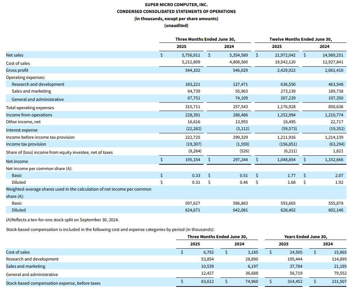
Task: Select 'Net income per common share (A):' label
Action: [39, 169]
